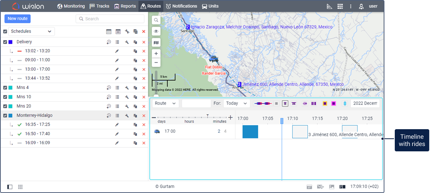
Task: Switch to the Monitoring tab
Action: click(x=71, y=6)
